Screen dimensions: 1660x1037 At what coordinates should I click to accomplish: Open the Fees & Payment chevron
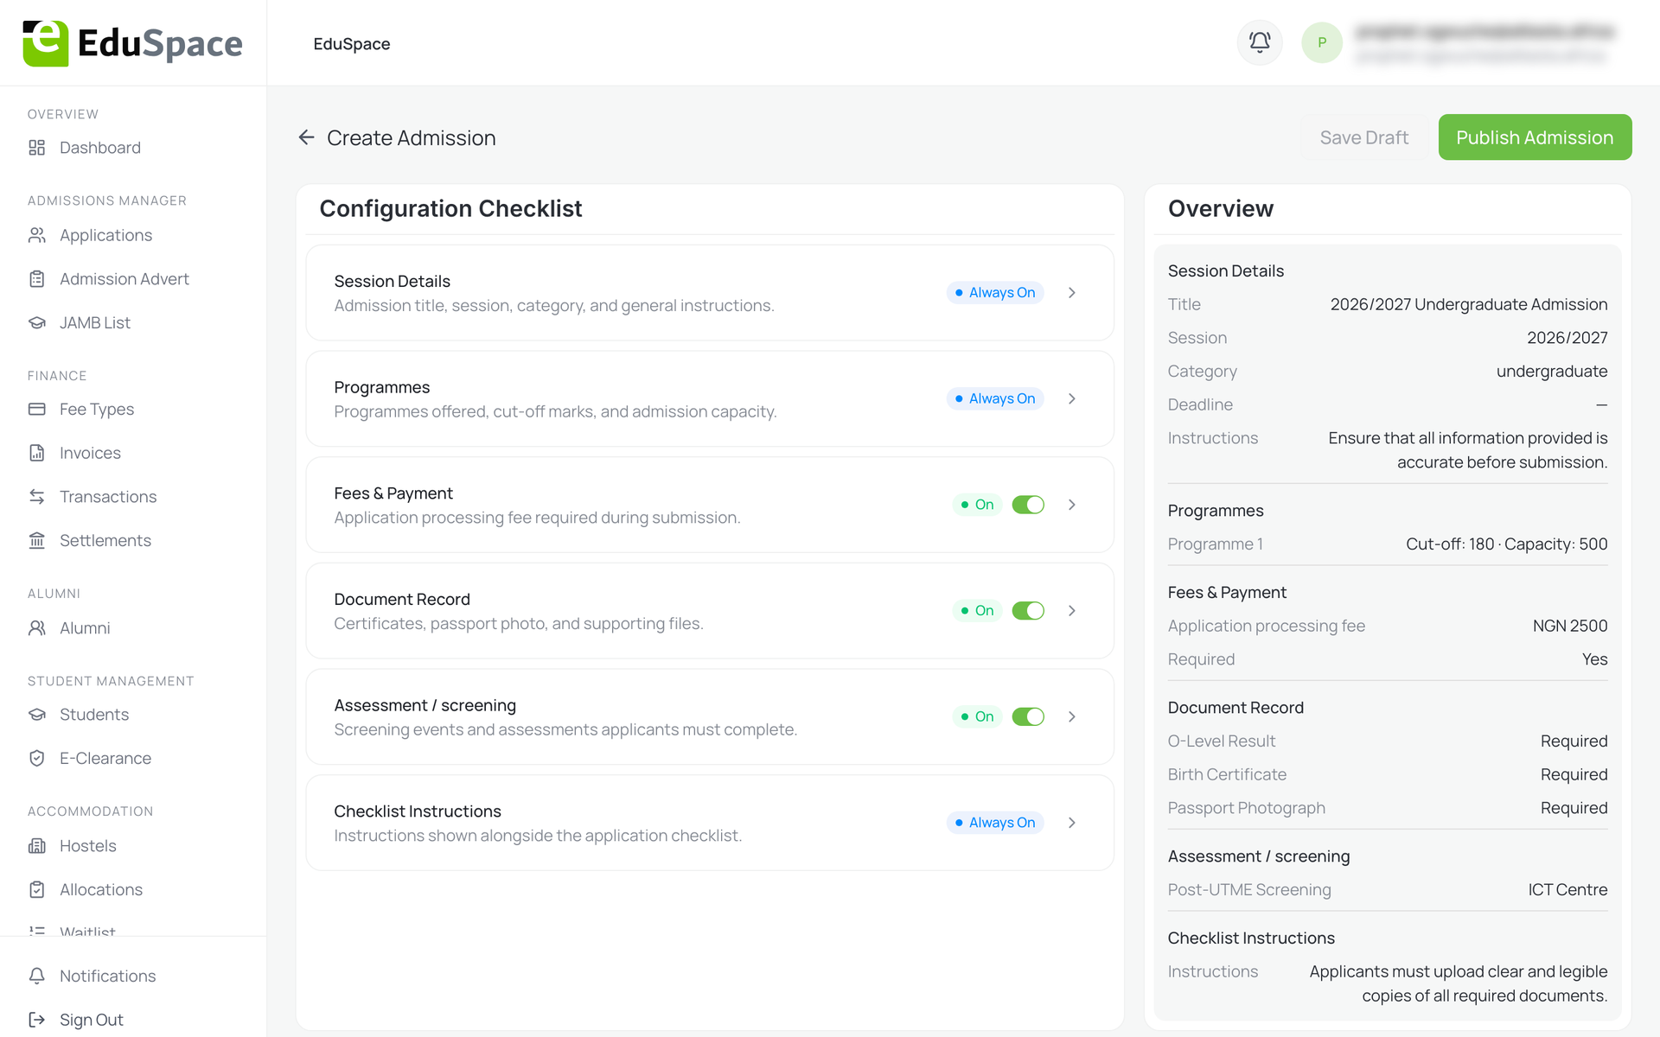pyautogui.click(x=1072, y=505)
